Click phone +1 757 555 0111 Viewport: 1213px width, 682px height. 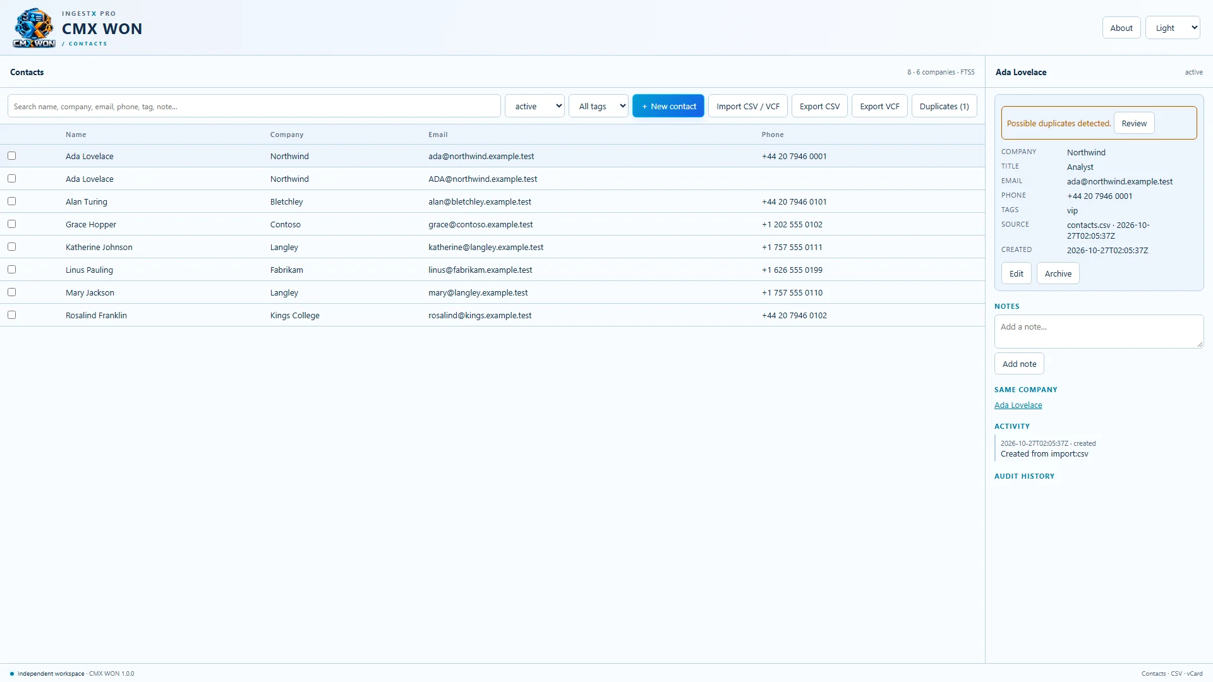(x=792, y=247)
